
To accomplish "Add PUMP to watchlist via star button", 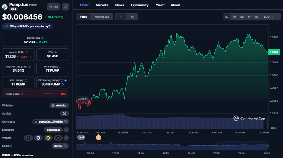I will coord(54,7).
